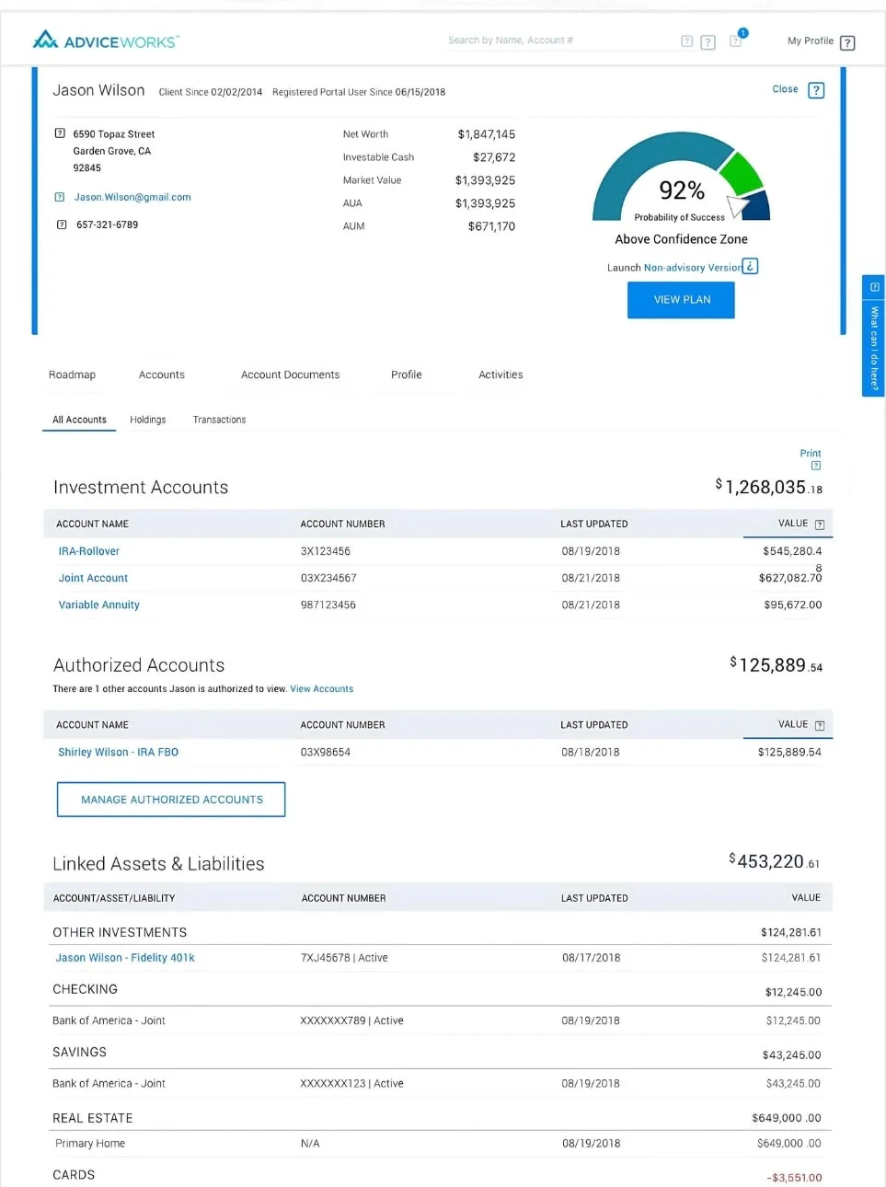This screenshot has width=886, height=1187.
Task: Click the Print link
Action: click(x=810, y=453)
